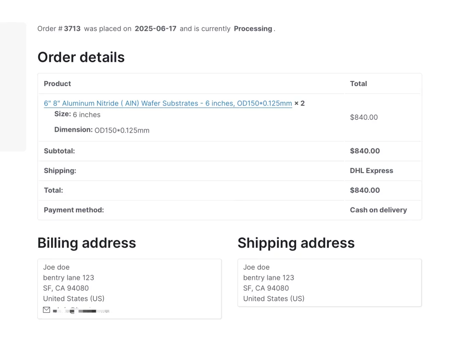Click the gray sidebar panel at left
This screenshot has width=471, height=343.
(13, 87)
